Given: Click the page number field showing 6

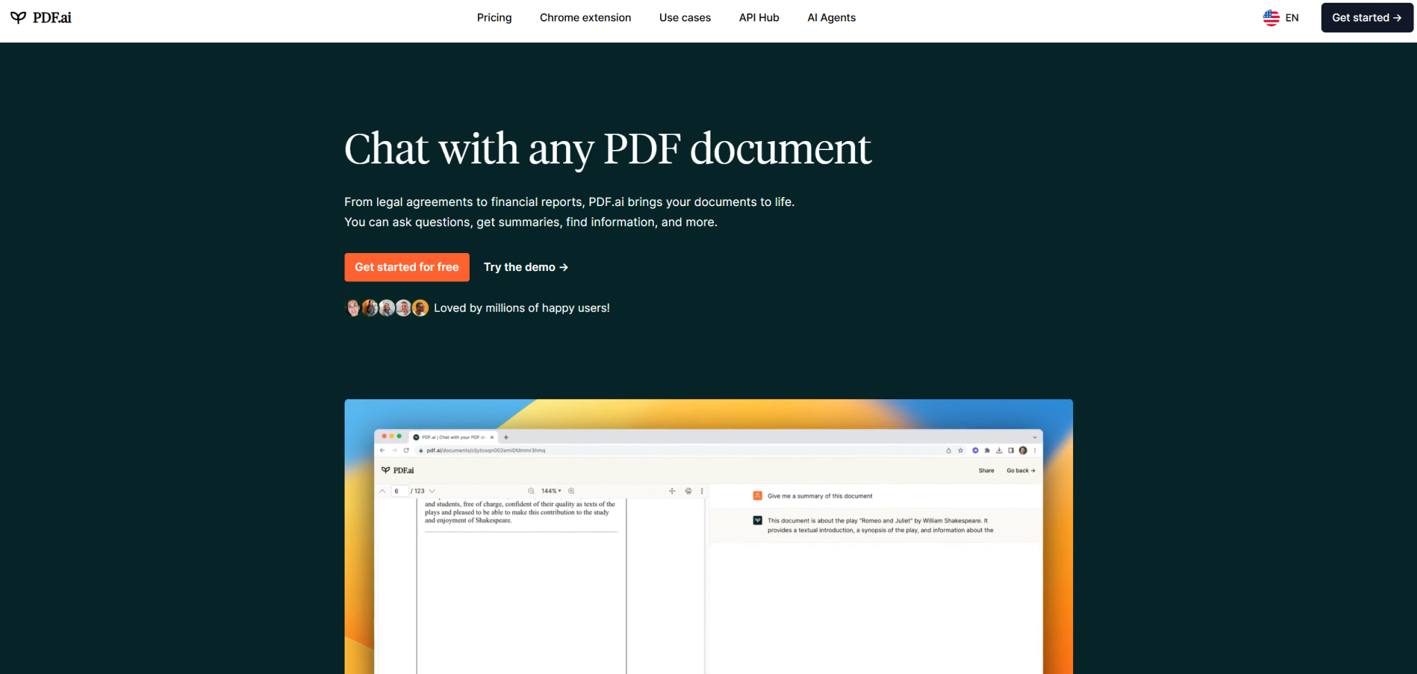Looking at the screenshot, I should click(399, 491).
